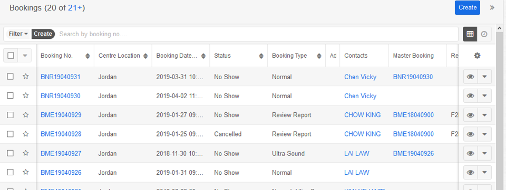
Task: Preview booking BME19040929 with eye icon
Action: tap(471, 115)
